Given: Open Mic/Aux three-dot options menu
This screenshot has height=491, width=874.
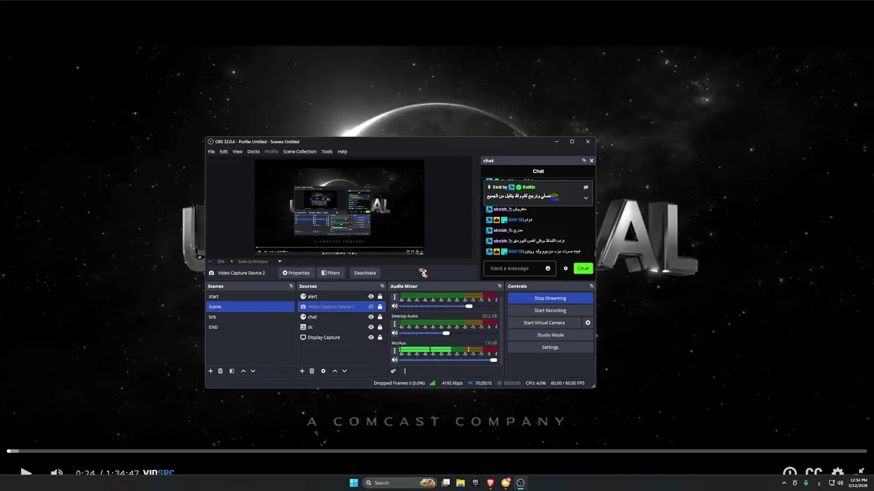Looking at the screenshot, I should tap(394, 351).
